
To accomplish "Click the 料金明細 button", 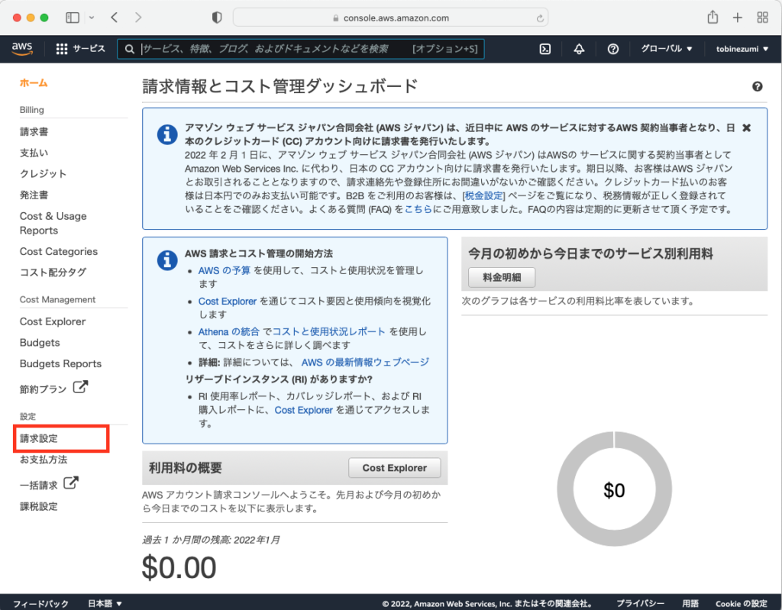I will [x=502, y=277].
